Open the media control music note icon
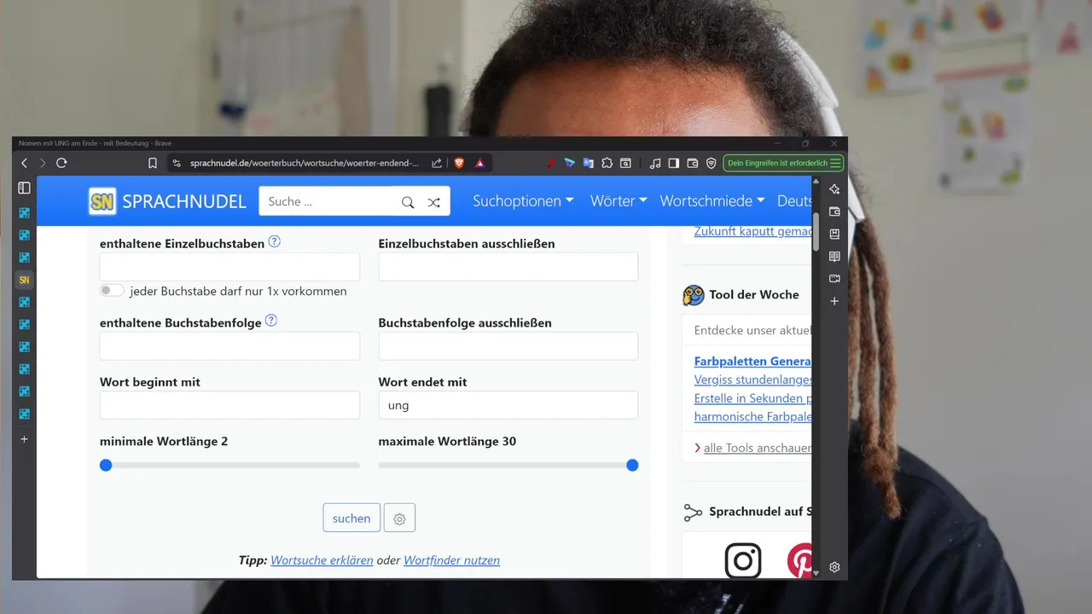This screenshot has height=614, width=1092. pos(655,163)
